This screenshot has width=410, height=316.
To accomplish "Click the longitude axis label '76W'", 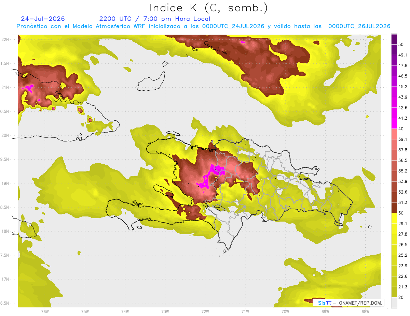I will pyautogui.click(x=45, y=311).
